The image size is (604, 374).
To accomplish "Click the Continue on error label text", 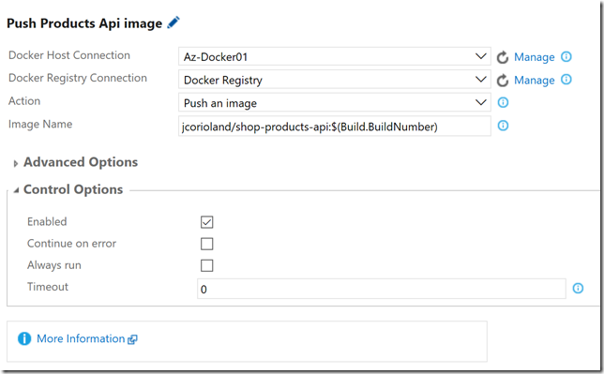I will tap(71, 244).
